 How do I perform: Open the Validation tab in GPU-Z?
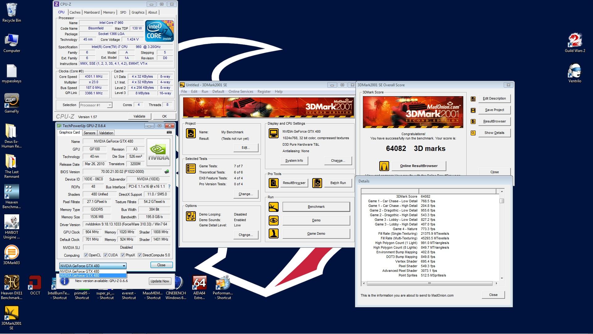(106, 133)
